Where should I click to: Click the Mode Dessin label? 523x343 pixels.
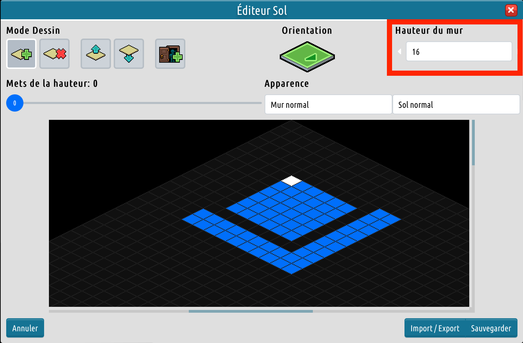pyautogui.click(x=33, y=31)
